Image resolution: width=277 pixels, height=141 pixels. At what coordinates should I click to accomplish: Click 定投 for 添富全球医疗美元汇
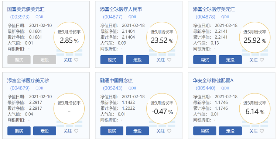coord(230,60)
